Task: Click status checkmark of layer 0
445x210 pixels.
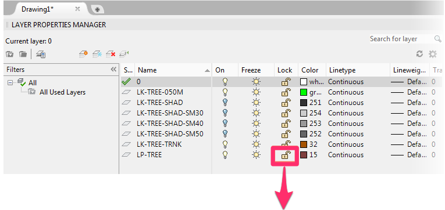Action: click(x=126, y=82)
